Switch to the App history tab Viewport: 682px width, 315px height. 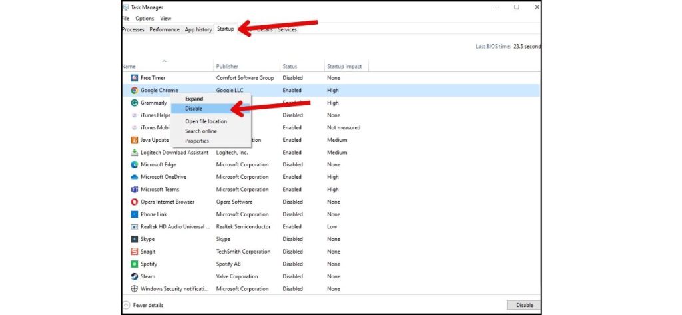(198, 29)
